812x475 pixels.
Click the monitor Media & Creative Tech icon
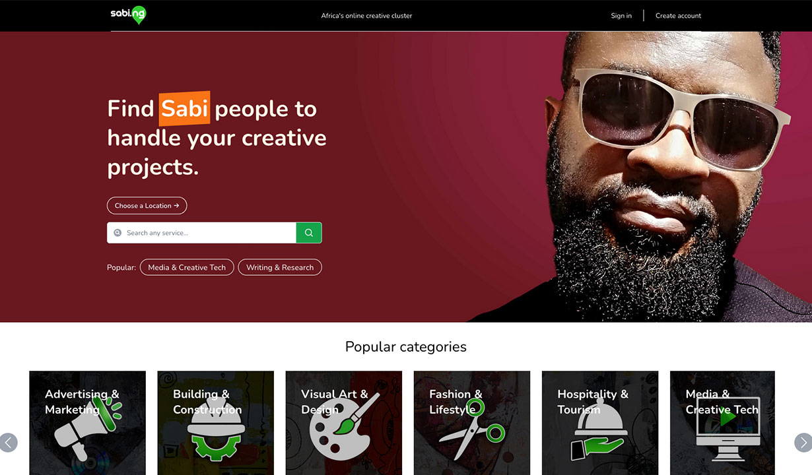pos(728,429)
